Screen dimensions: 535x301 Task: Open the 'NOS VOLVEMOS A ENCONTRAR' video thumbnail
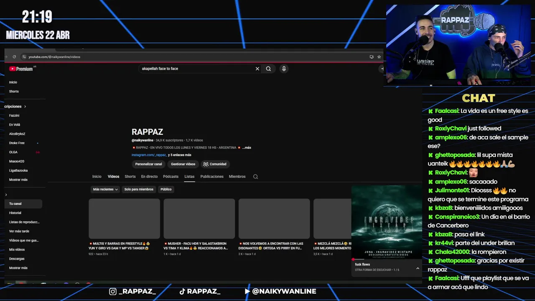click(x=274, y=219)
